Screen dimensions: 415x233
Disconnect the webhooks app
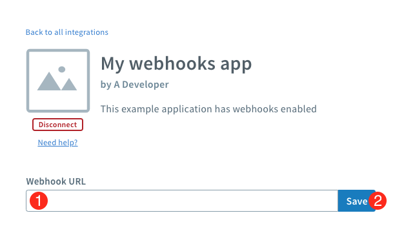[57, 125]
